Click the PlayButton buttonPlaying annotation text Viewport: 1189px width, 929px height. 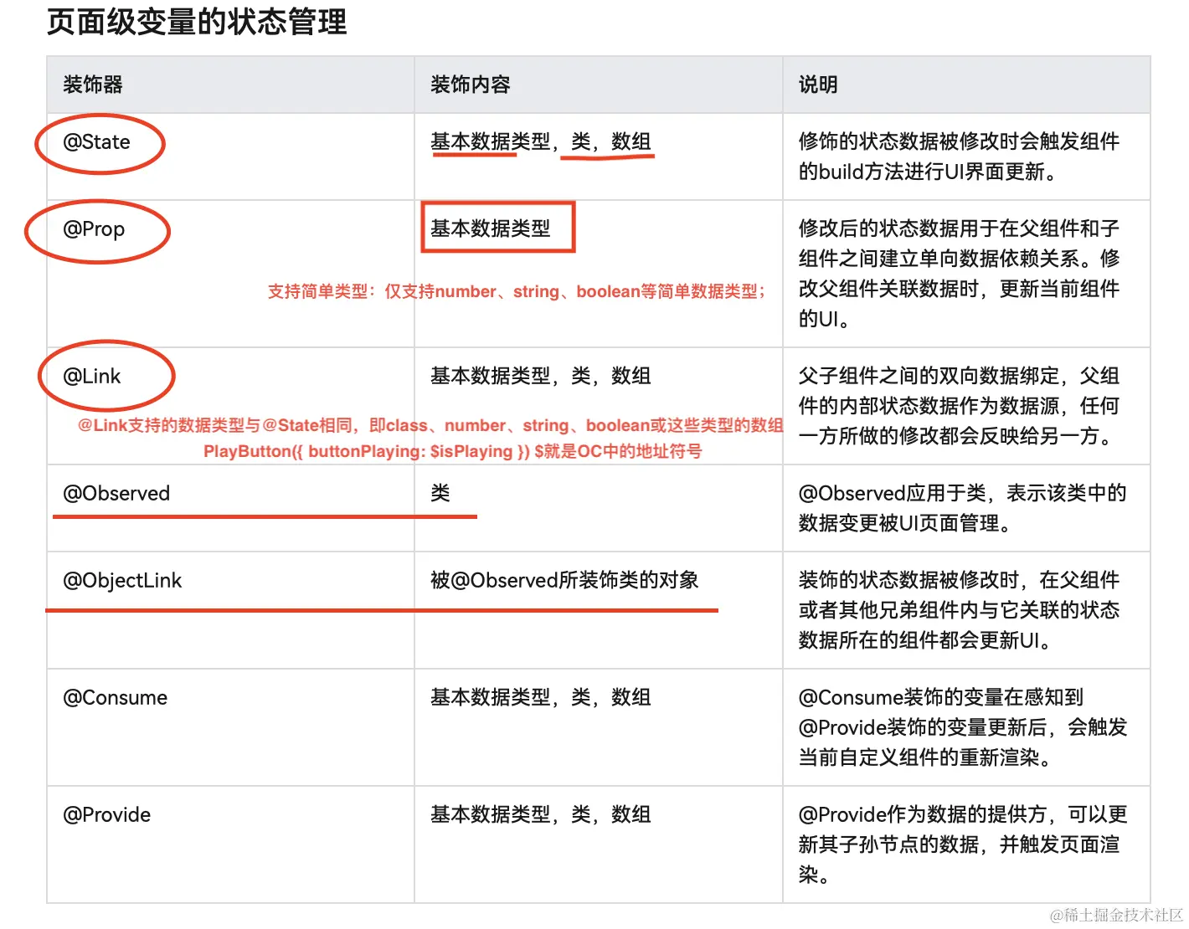pos(454,451)
